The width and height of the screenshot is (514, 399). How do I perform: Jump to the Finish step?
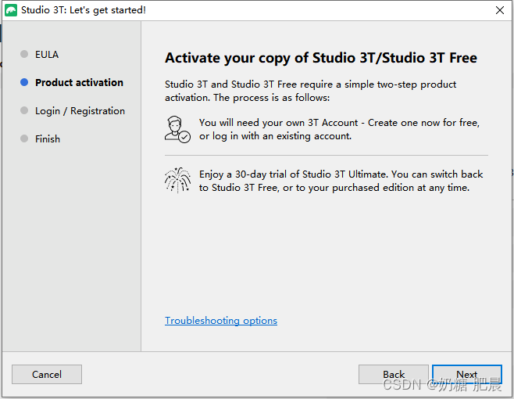tap(48, 138)
